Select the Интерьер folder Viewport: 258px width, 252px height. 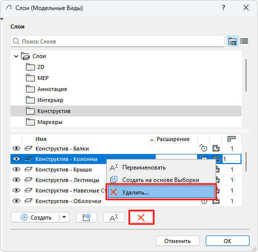click(126, 100)
